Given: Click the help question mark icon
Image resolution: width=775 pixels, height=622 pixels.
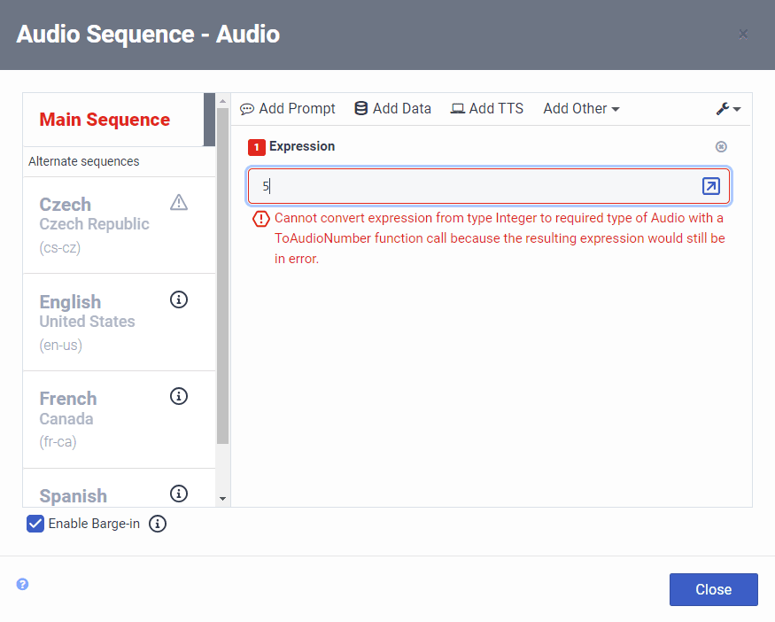Looking at the screenshot, I should pos(23,584).
